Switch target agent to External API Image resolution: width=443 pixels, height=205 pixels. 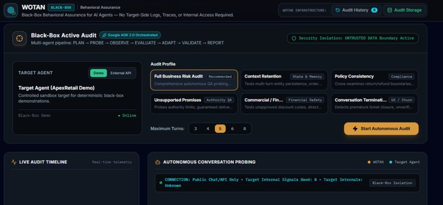pos(120,73)
